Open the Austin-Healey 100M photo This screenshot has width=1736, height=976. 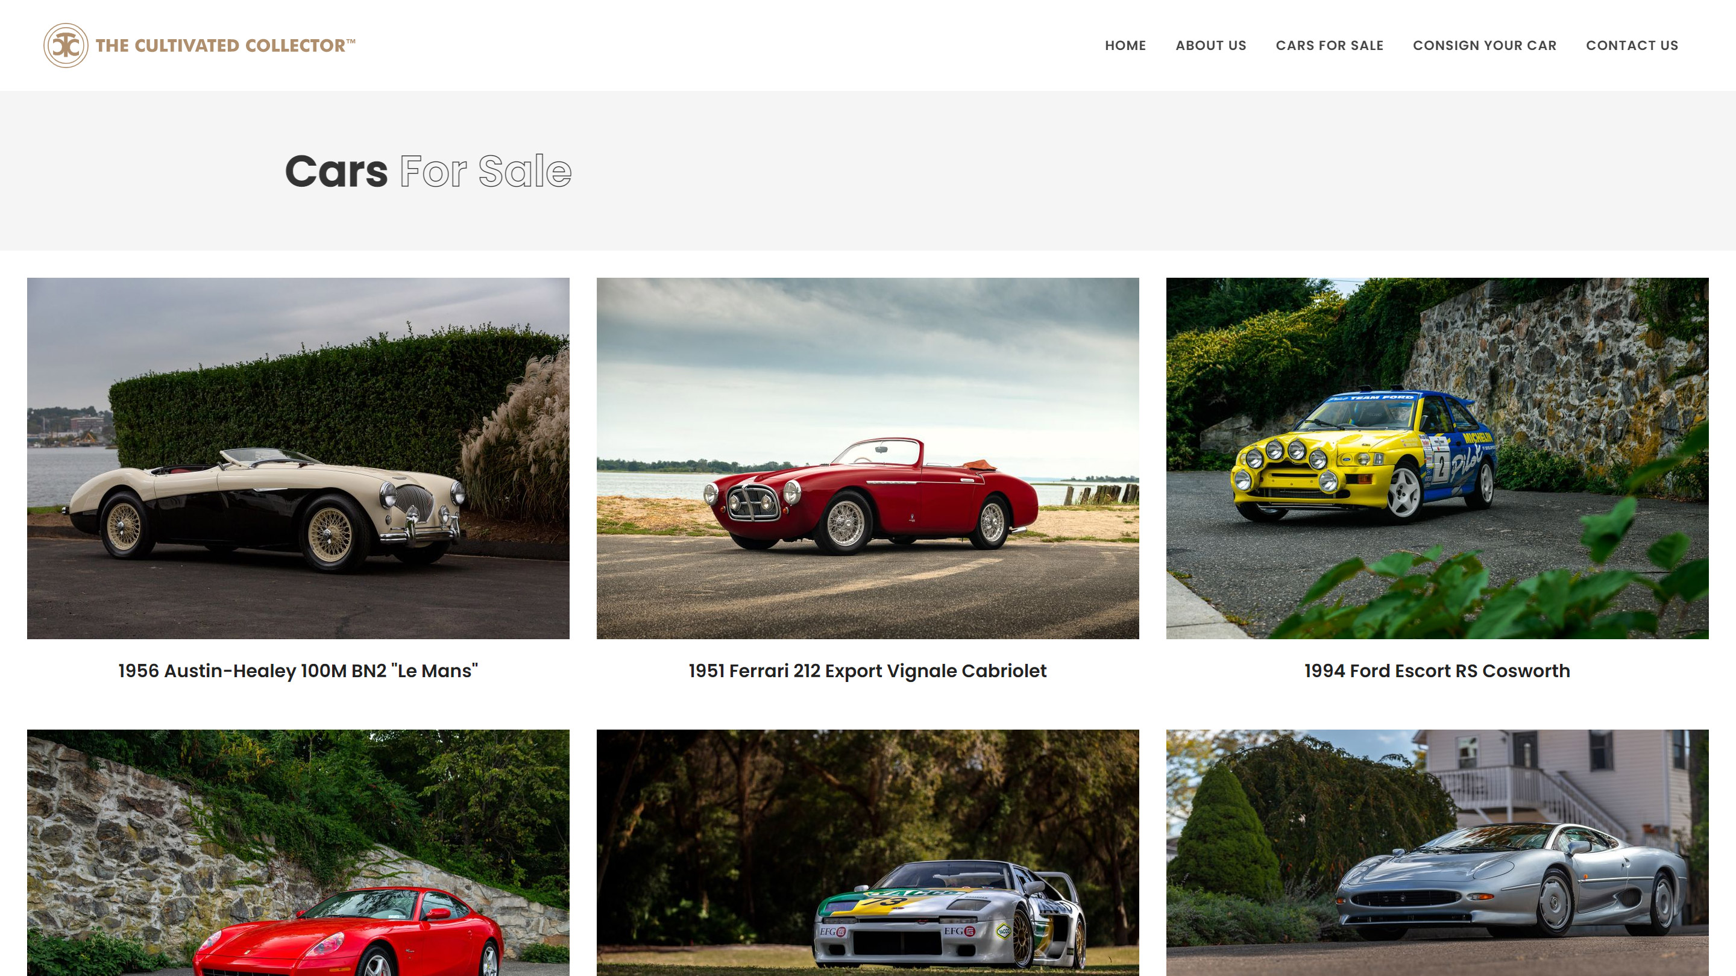[298, 458]
